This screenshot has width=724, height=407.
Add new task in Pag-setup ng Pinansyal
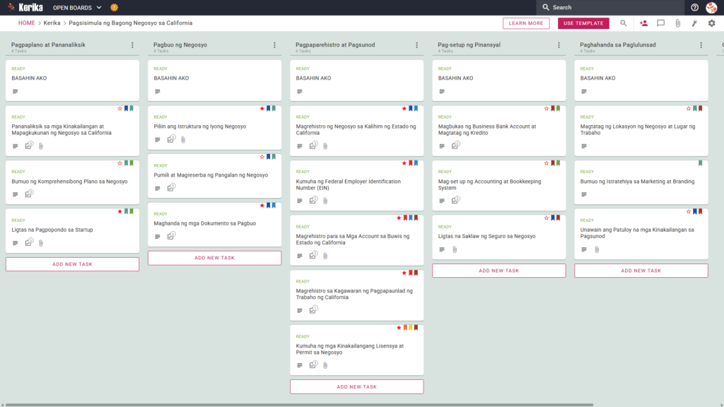coord(498,271)
